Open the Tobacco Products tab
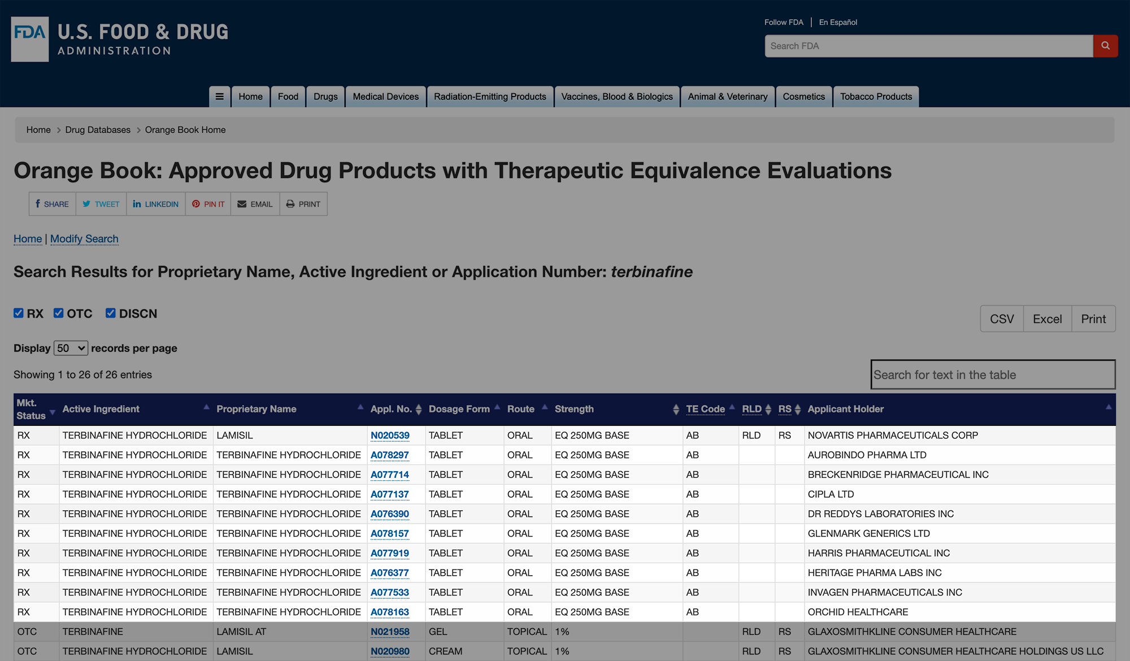The height and width of the screenshot is (661, 1130). click(876, 97)
